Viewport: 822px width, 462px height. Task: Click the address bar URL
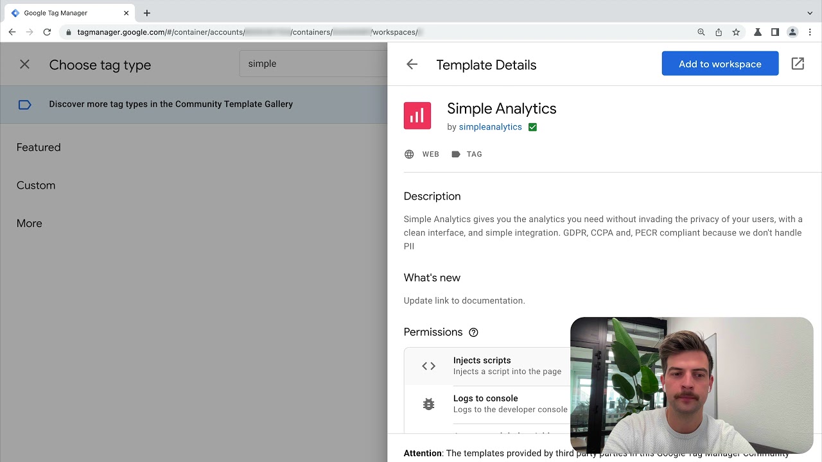click(x=250, y=32)
